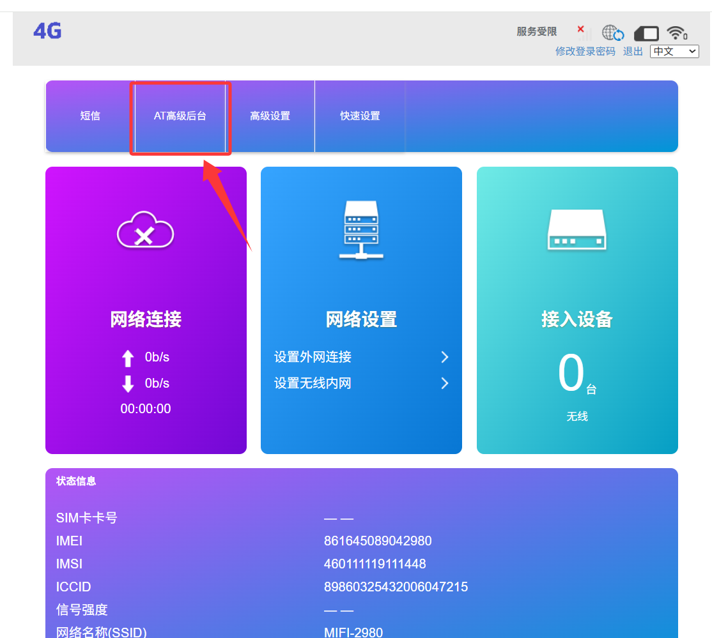
Task: Open the 短信 tab
Action: (90, 116)
